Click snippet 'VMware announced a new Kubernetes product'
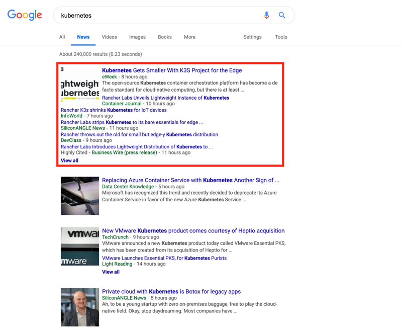 tap(194, 246)
